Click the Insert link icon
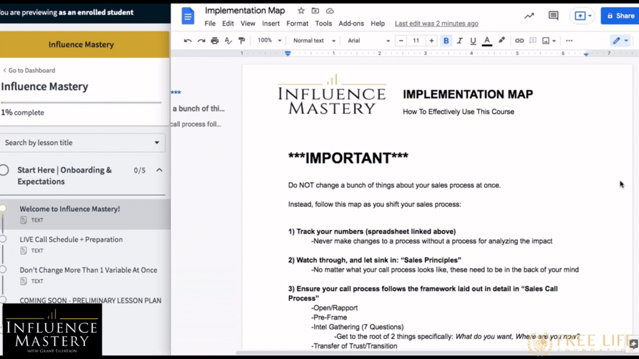This screenshot has height=359, width=639. point(519,40)
